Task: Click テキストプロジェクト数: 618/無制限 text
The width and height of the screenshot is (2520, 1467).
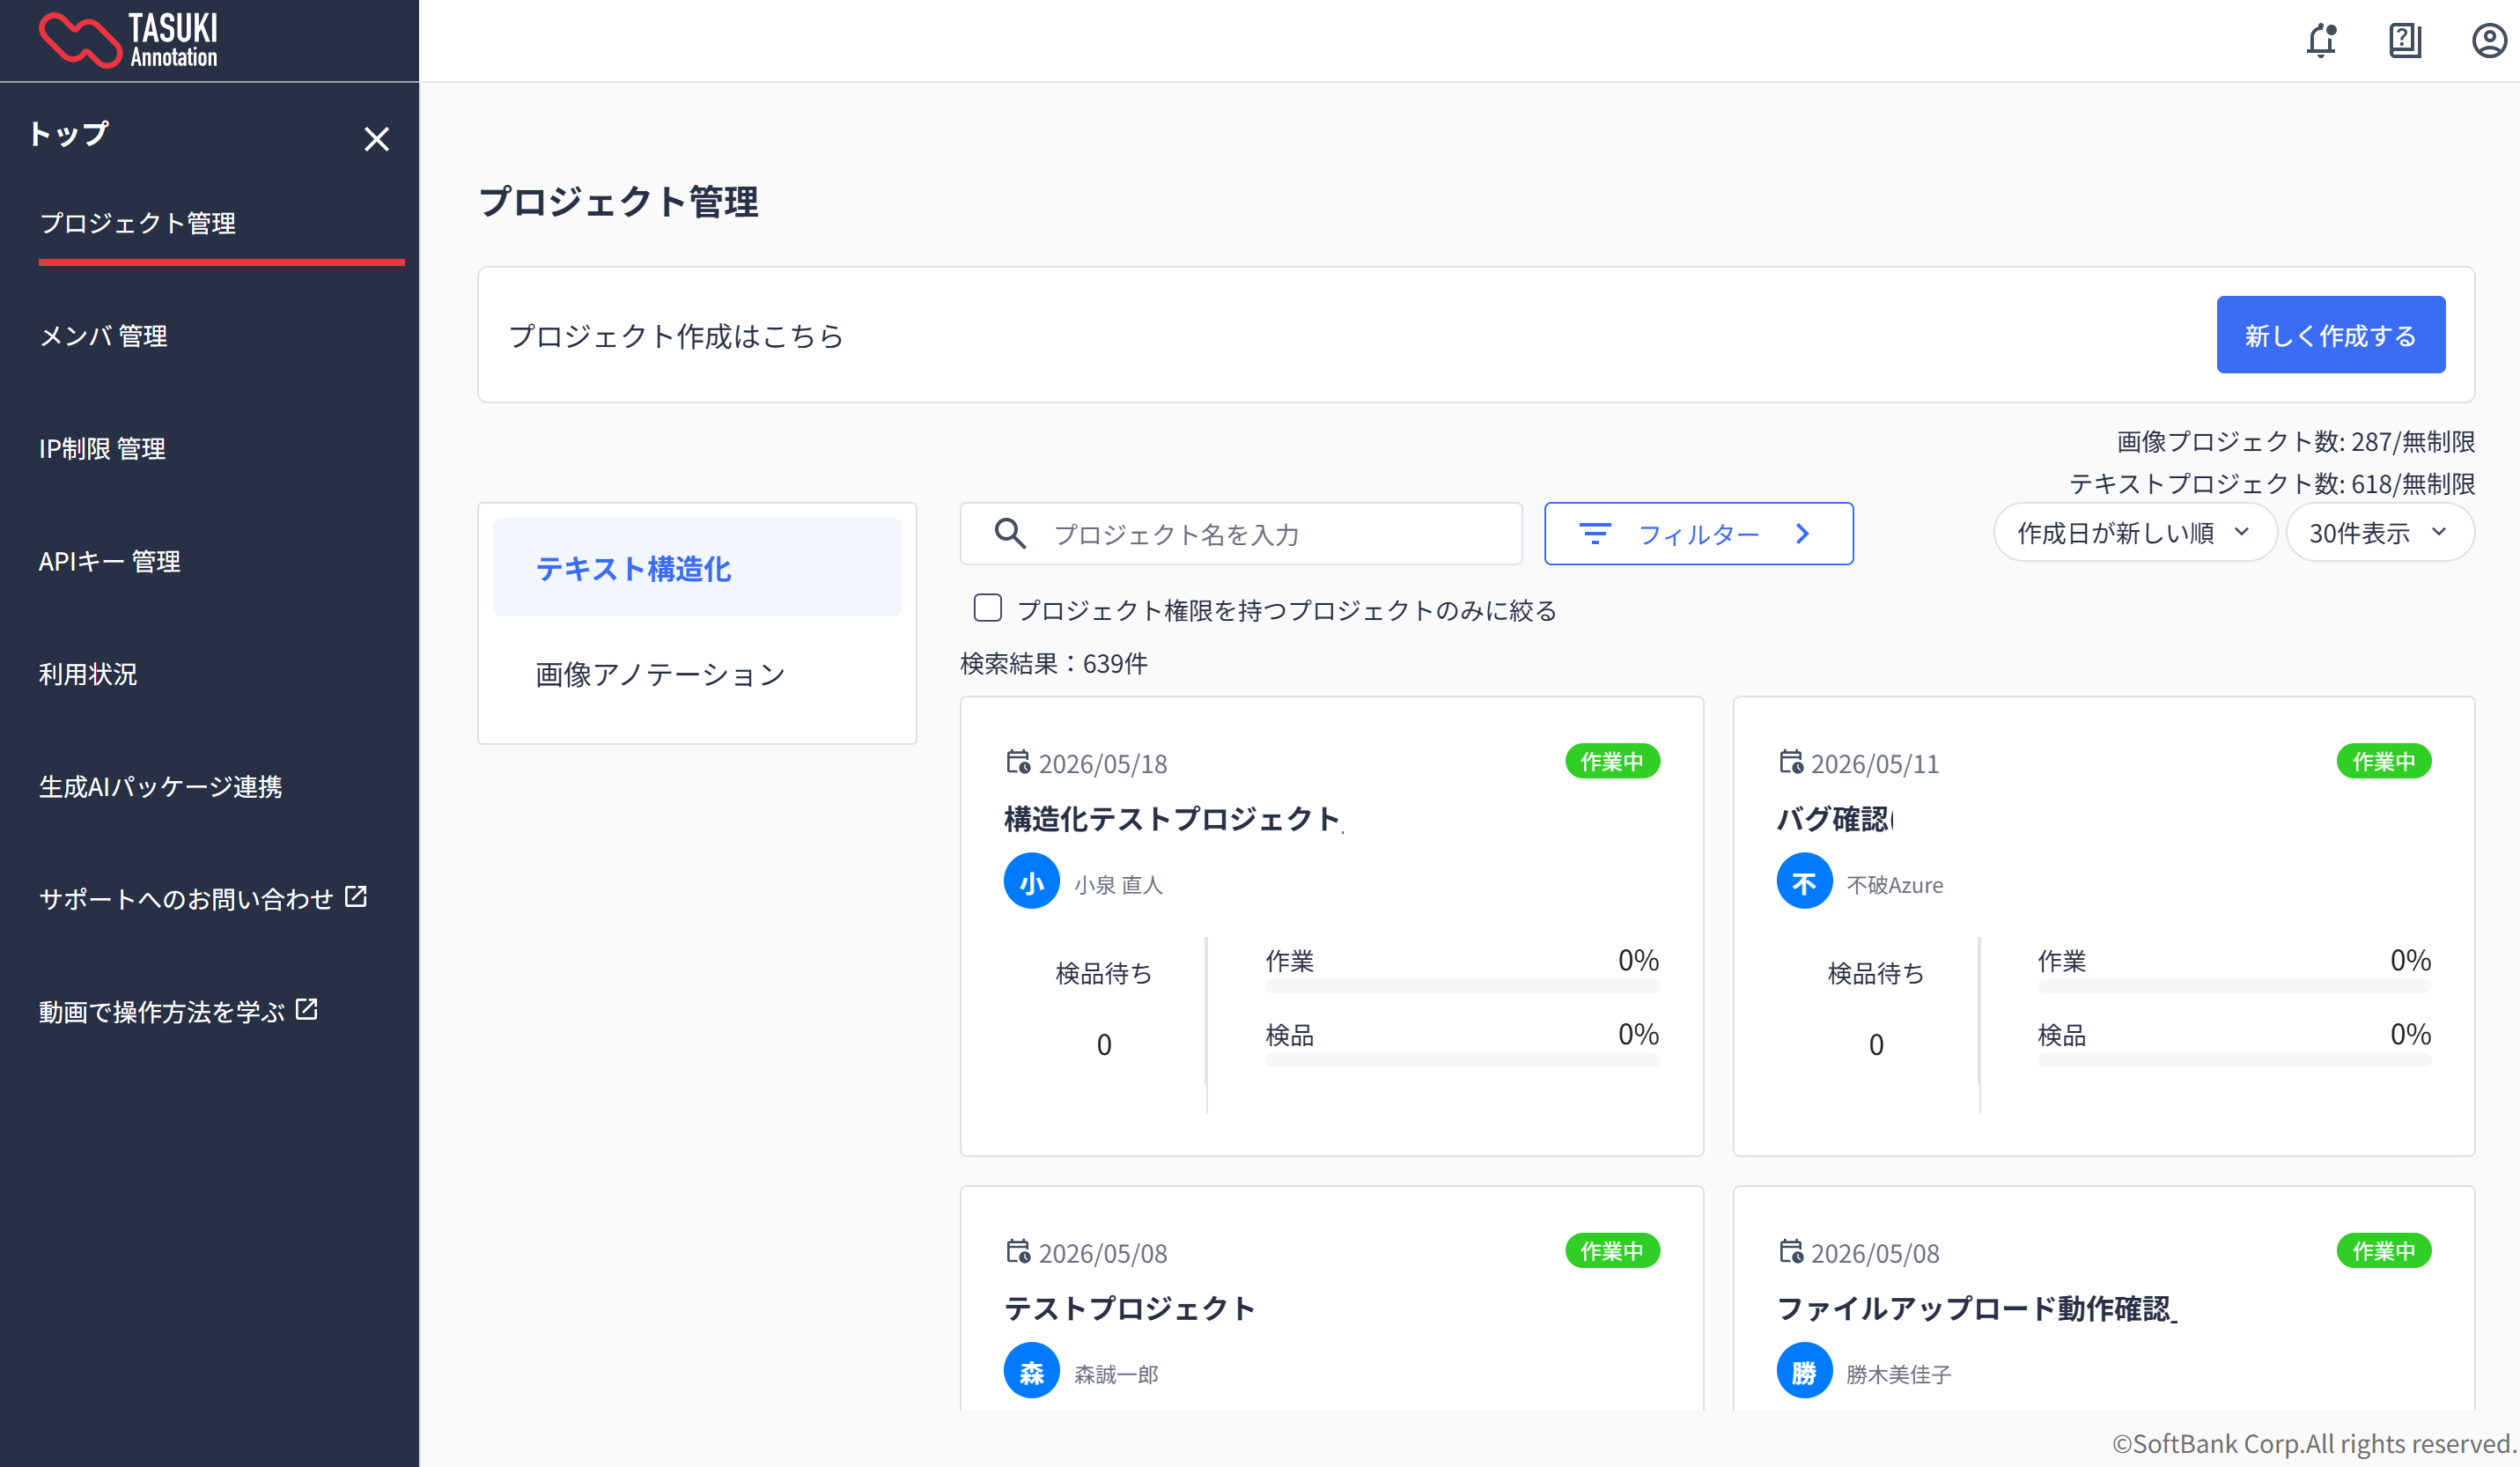Action: click(2272, 484)
